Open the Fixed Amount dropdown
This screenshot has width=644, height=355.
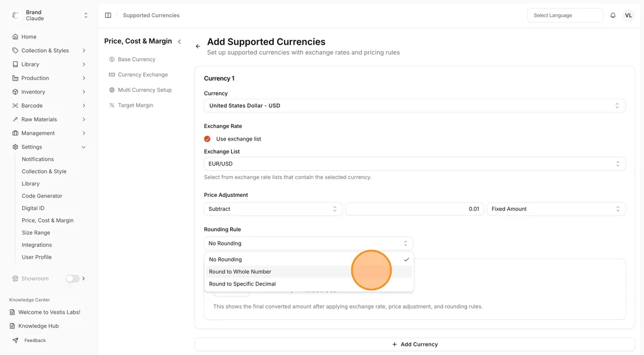pos(556,209)
